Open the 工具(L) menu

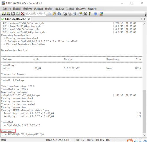click(x=70, y=9)
